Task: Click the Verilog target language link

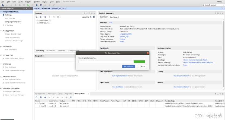Action: tap(122, 39)
